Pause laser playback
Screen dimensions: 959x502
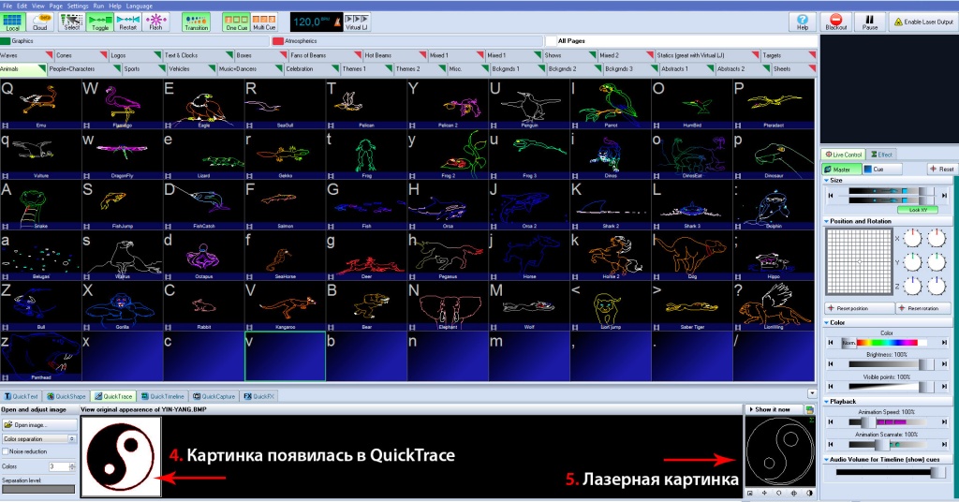(x=870, y=22)
